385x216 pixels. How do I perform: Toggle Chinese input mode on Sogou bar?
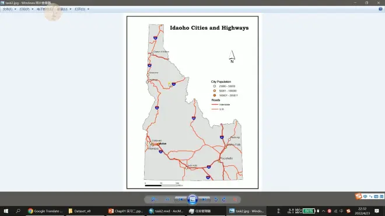coord(365,196)
